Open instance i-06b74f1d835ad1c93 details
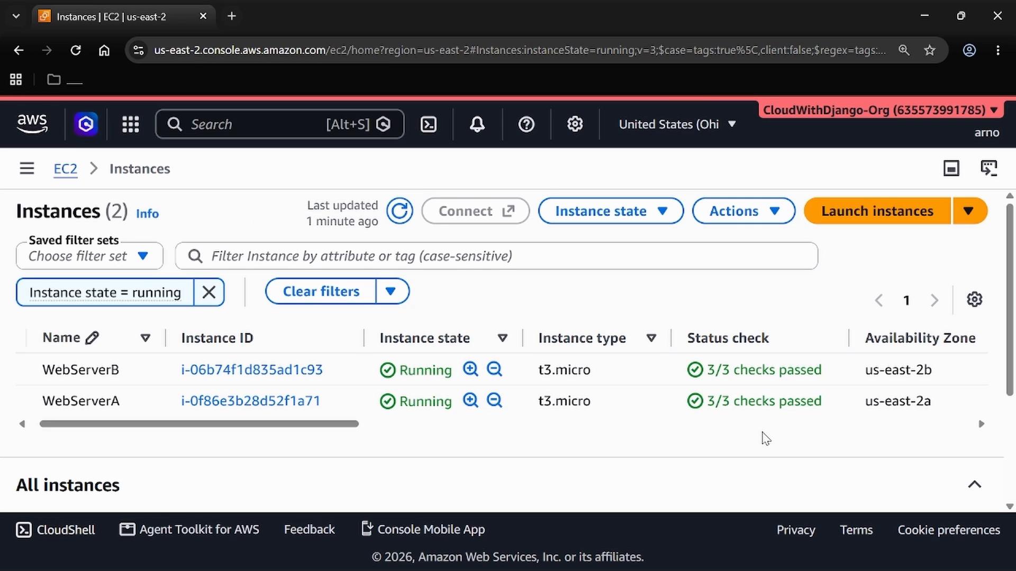The image size is (1016, 571). tap(252, 370)
